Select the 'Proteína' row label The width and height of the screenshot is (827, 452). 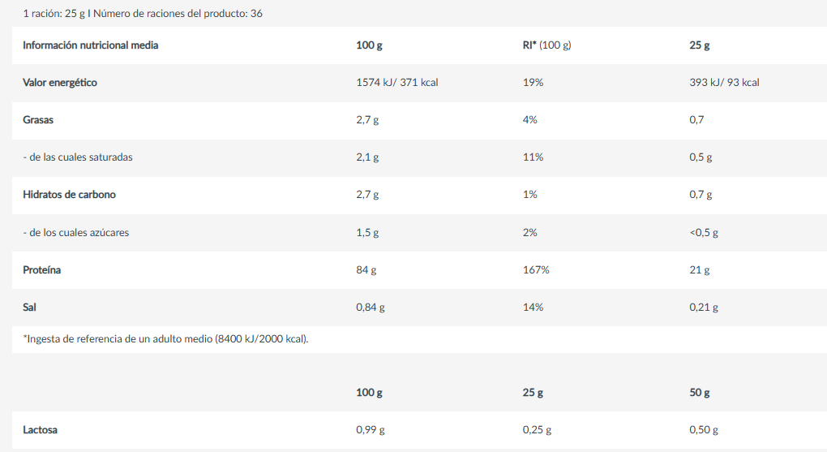pos(41,270)
